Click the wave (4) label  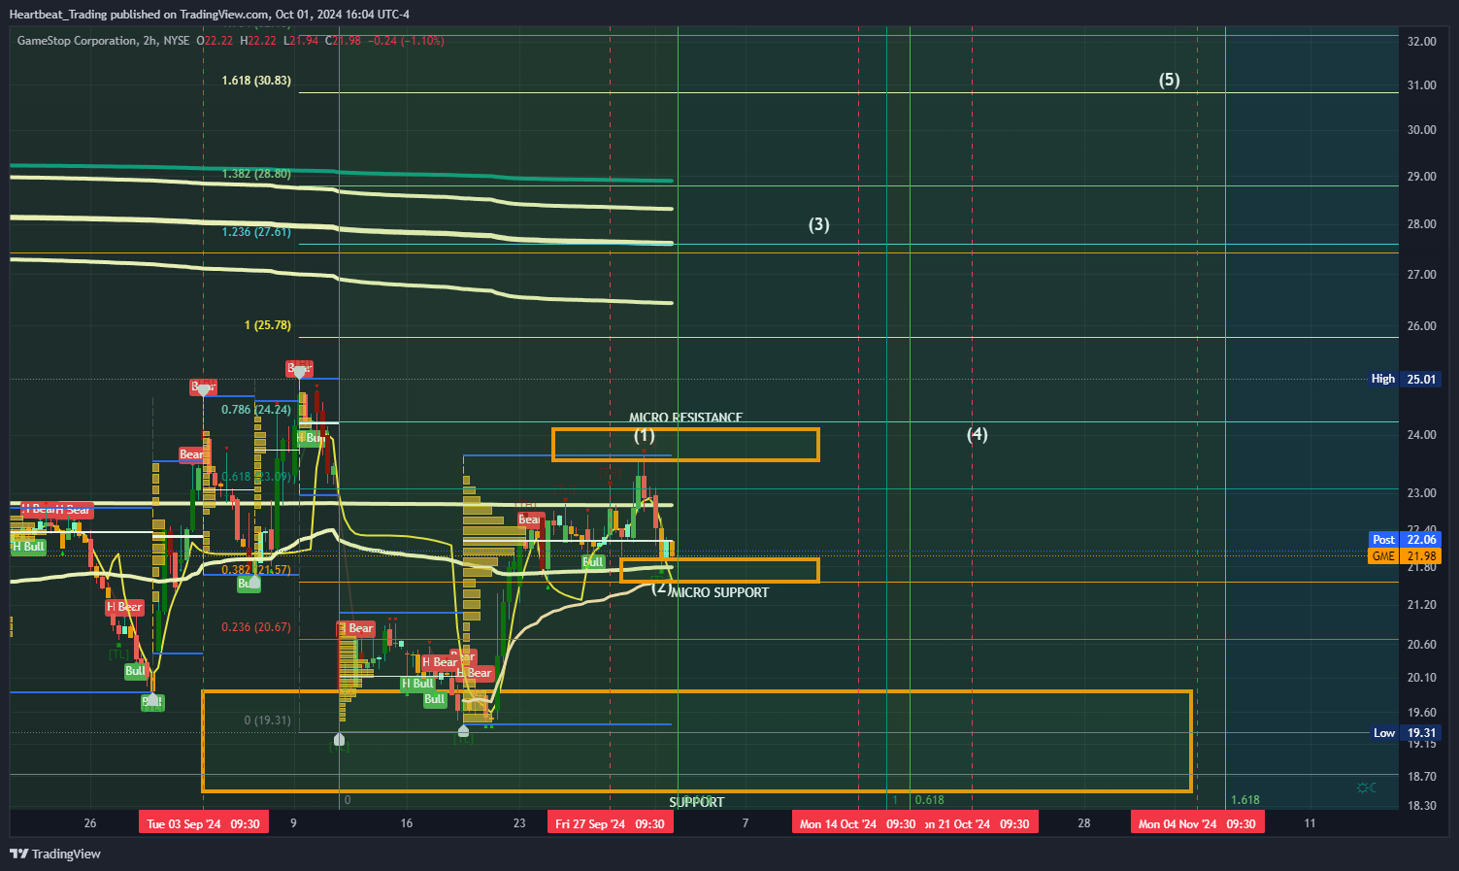[x=978, y=434]
